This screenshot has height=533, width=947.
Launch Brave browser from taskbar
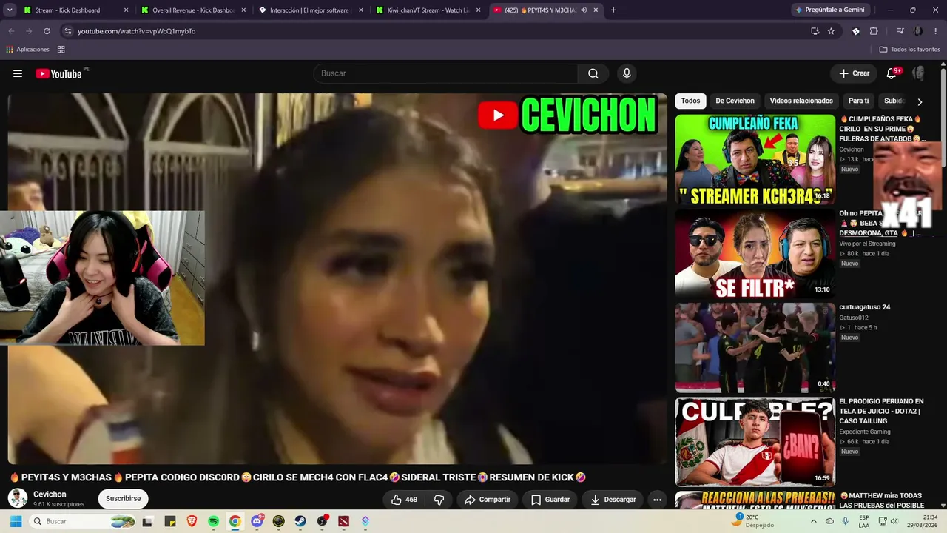coord(192,521)
